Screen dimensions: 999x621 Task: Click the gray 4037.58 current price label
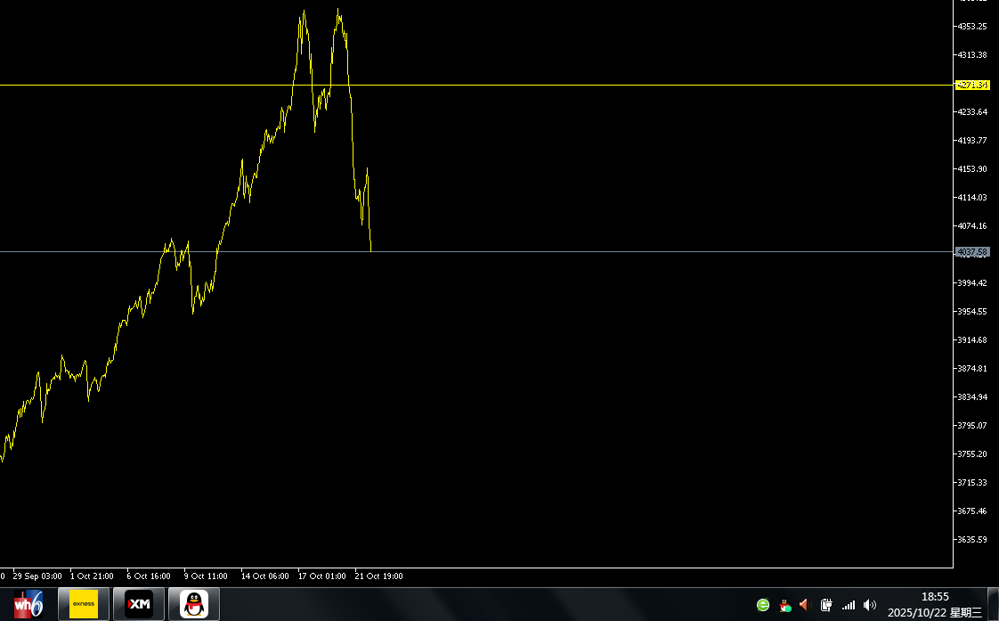971,252
